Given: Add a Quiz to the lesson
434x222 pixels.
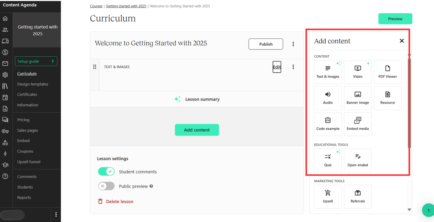Looking at the screenshot, I should [x=328, y=160].
